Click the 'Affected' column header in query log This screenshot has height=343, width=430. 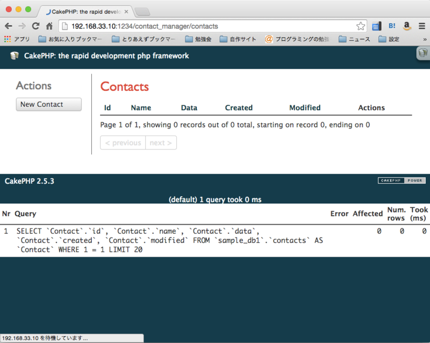(368, 213)
